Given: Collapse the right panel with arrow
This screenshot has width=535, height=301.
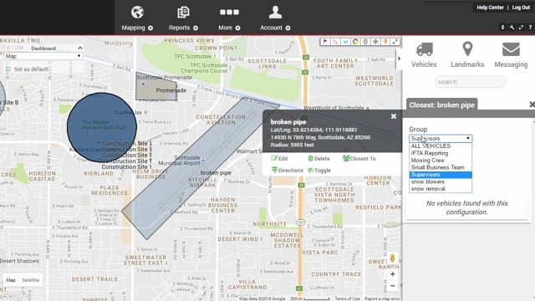Looking at the screenshot, I should pyautogui.click(x=399, y=59).
